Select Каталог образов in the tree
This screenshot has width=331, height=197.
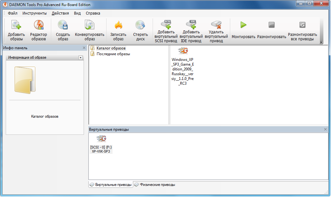(111, 48)
